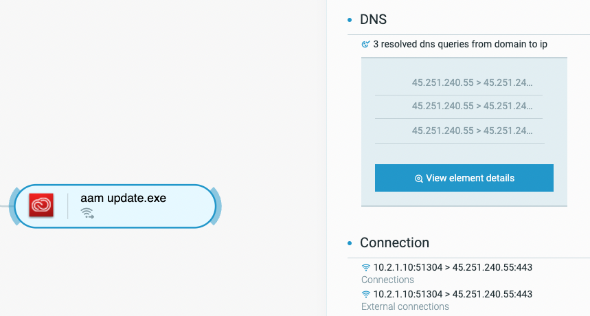590x316 pixels.
Task: Select the second DNS query row
Action: [459, 106]
